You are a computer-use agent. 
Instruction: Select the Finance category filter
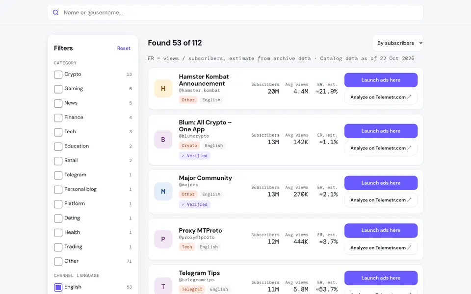[x=58, y=118]
